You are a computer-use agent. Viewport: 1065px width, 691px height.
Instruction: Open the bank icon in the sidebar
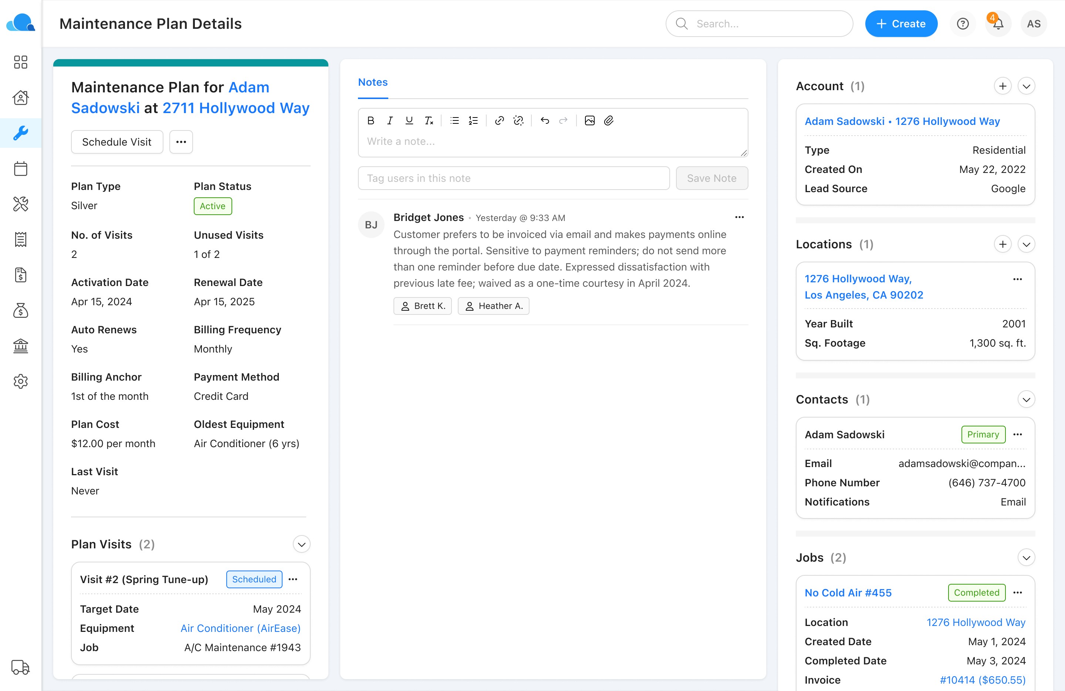click(x=21, y=346)
